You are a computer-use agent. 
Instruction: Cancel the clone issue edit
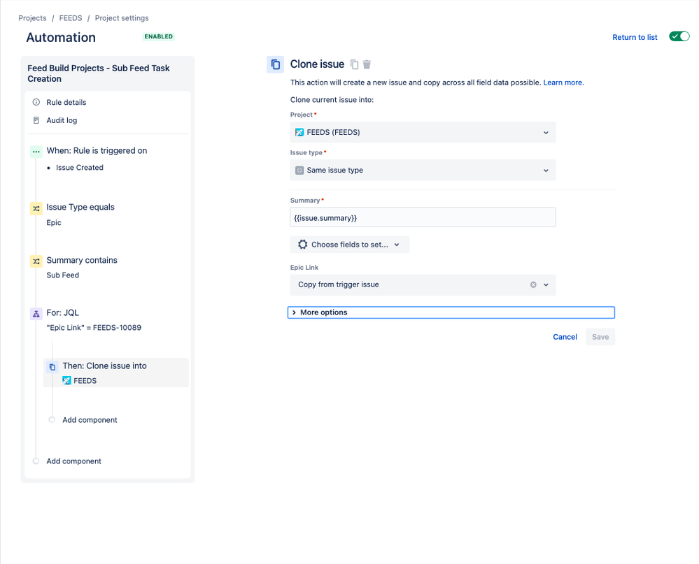point(565,337)
